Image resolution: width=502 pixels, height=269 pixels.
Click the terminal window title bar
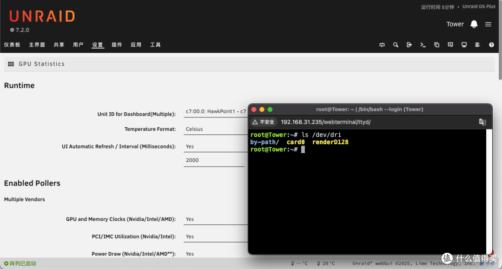370,109
